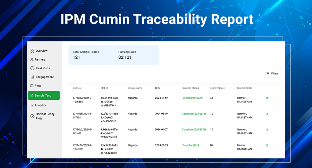312x168 pixels.
Task: Open the Filters dropdown
Action: [272, 74]
